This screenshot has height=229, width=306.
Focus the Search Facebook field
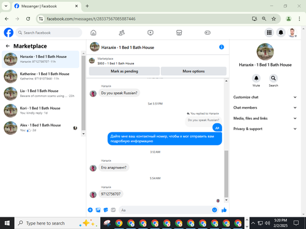49,32
